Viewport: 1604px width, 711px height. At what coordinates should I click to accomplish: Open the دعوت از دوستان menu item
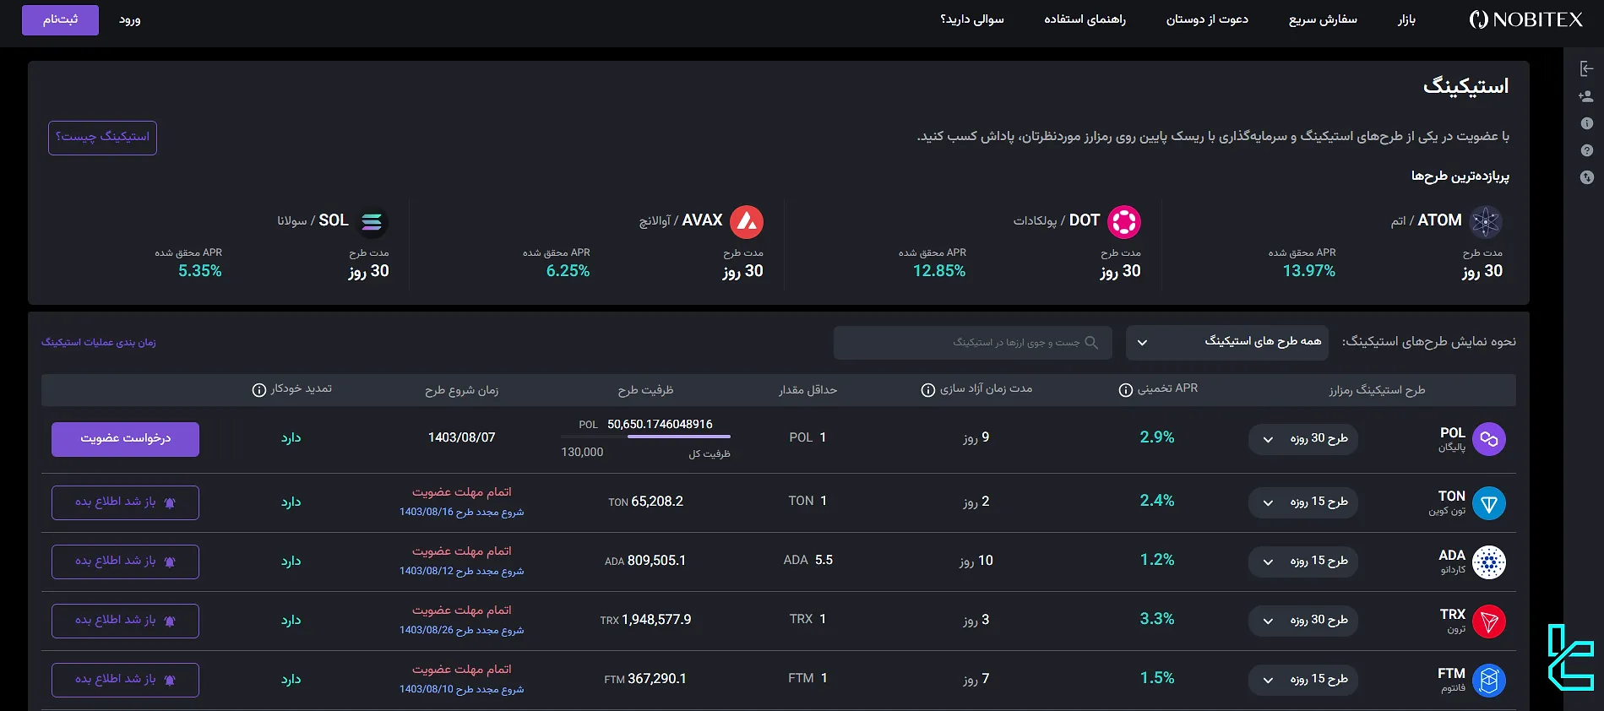coord(1207,19)
